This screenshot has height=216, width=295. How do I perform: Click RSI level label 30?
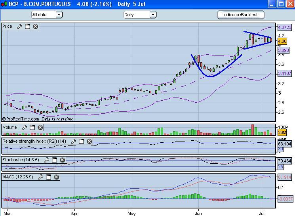280,149
